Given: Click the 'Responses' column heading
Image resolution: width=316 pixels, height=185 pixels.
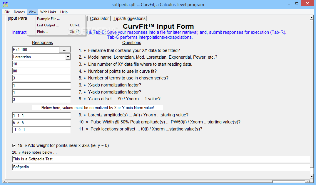Looking at the screenshot, I should point(42,43).
